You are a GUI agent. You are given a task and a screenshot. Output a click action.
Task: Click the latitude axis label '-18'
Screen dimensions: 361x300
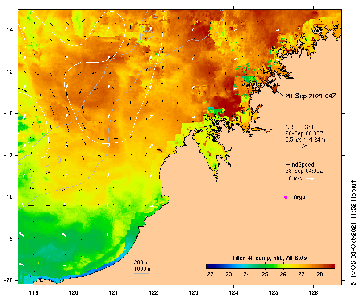pyautogui.click(x=8, y=197)
